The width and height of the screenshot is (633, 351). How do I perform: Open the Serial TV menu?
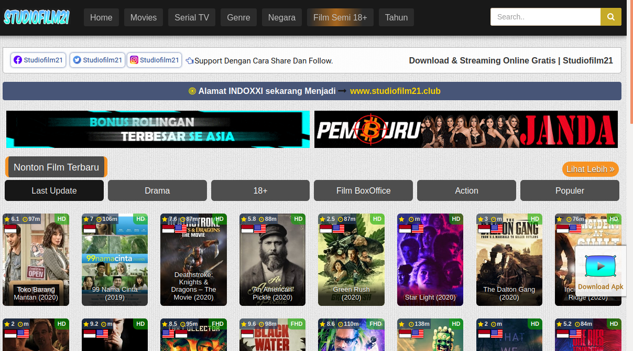point(192,17)
